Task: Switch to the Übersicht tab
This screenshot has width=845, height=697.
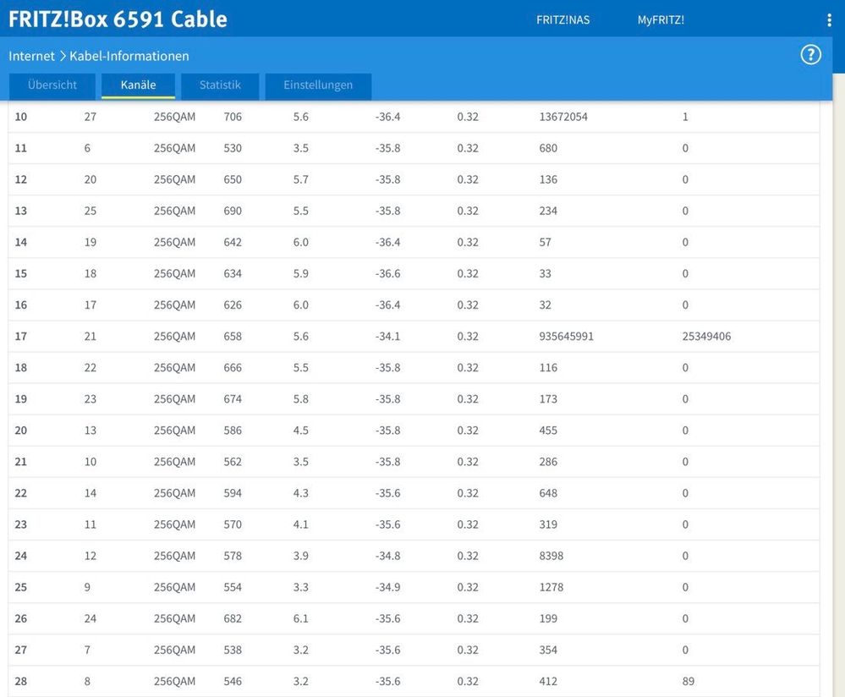Action: click(52, 85)
